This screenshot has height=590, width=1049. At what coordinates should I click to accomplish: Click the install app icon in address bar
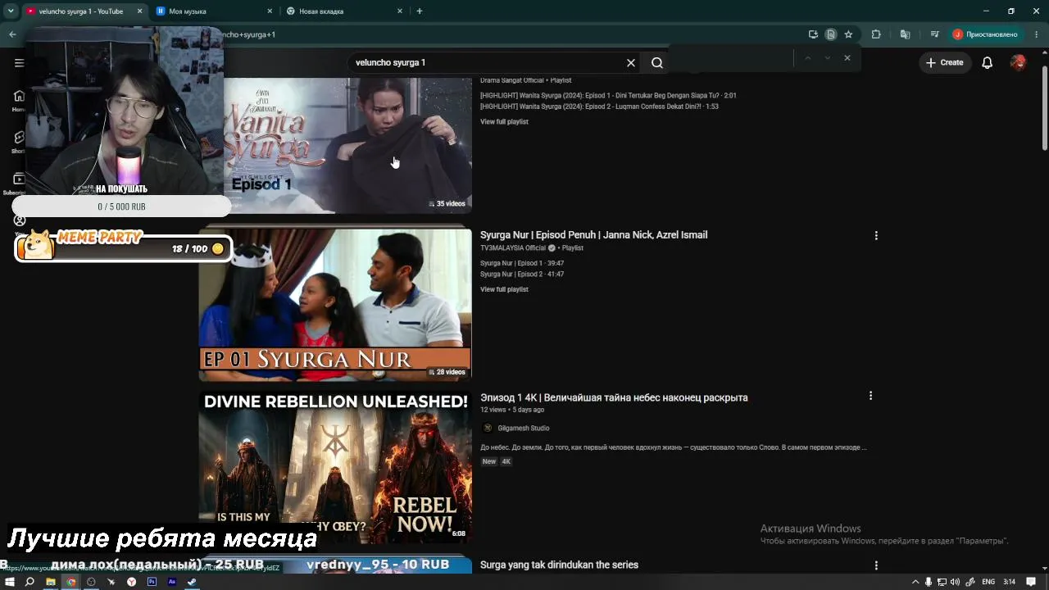click(x=813, y=34)
